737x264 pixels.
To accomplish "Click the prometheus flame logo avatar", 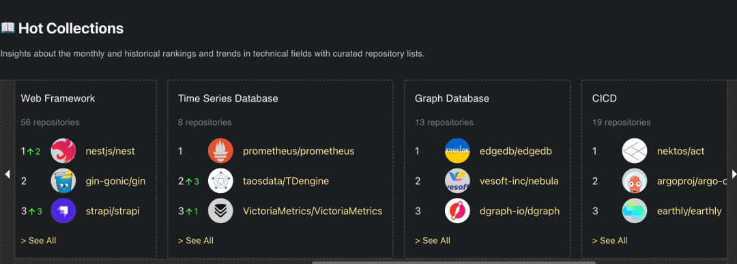I will click(220, 151).
